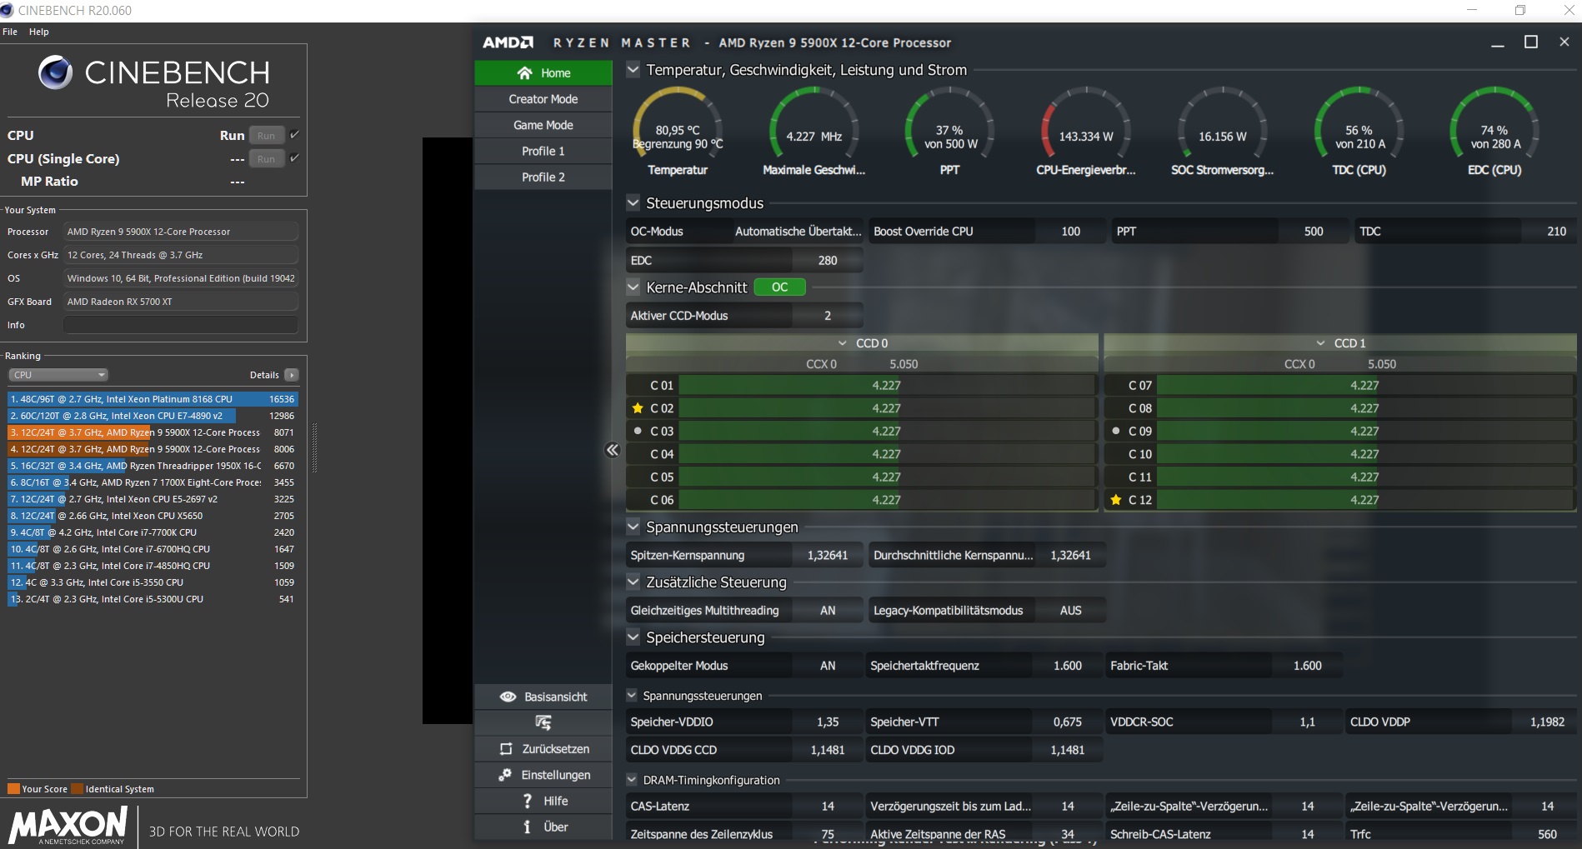Collapse the Spannungssteuerungen section above Zusätzliche Steuerung
The height and width of the screenshot is (849, 1582).
(x=633, y=527)
